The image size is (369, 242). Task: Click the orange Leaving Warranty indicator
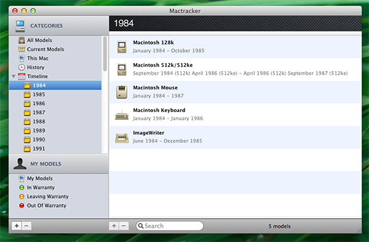click(22, 197)
